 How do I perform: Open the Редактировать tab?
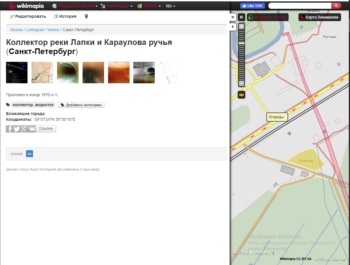click(x=28, y=17)
